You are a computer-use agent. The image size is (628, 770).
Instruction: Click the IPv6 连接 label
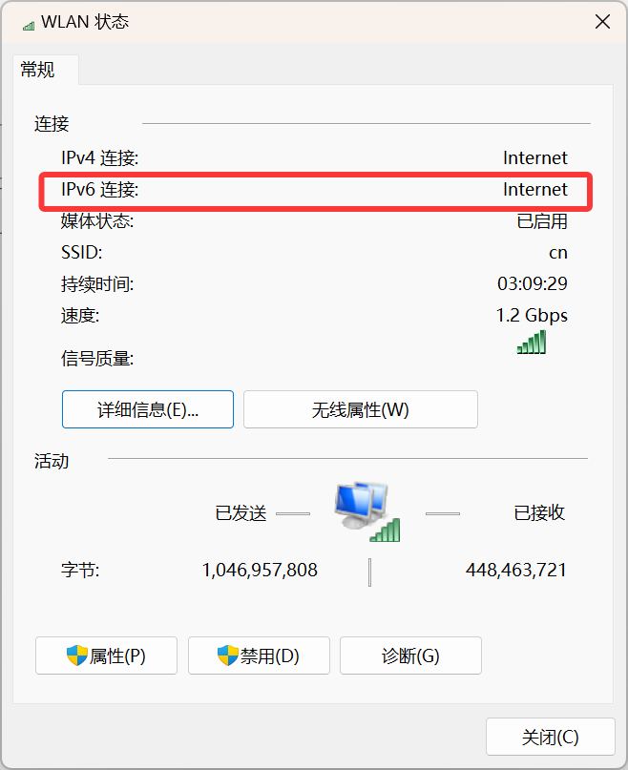pyautogui.click(x=100, y=190)
